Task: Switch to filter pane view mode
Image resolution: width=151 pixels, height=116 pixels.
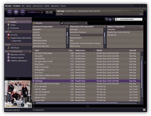Action: click(x=110, y=19)
